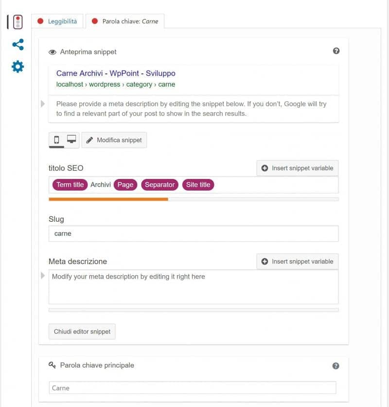Open Insert snippet variable for Meta descrizione
This screenshot has height=407, width=389.
click(x=298, y=262)
